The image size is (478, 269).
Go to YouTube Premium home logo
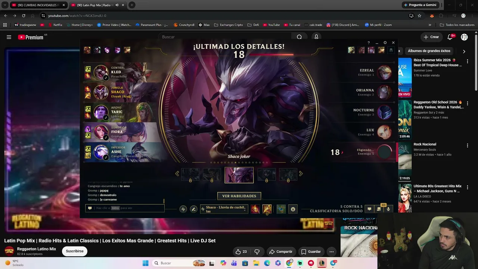[31, 37]
